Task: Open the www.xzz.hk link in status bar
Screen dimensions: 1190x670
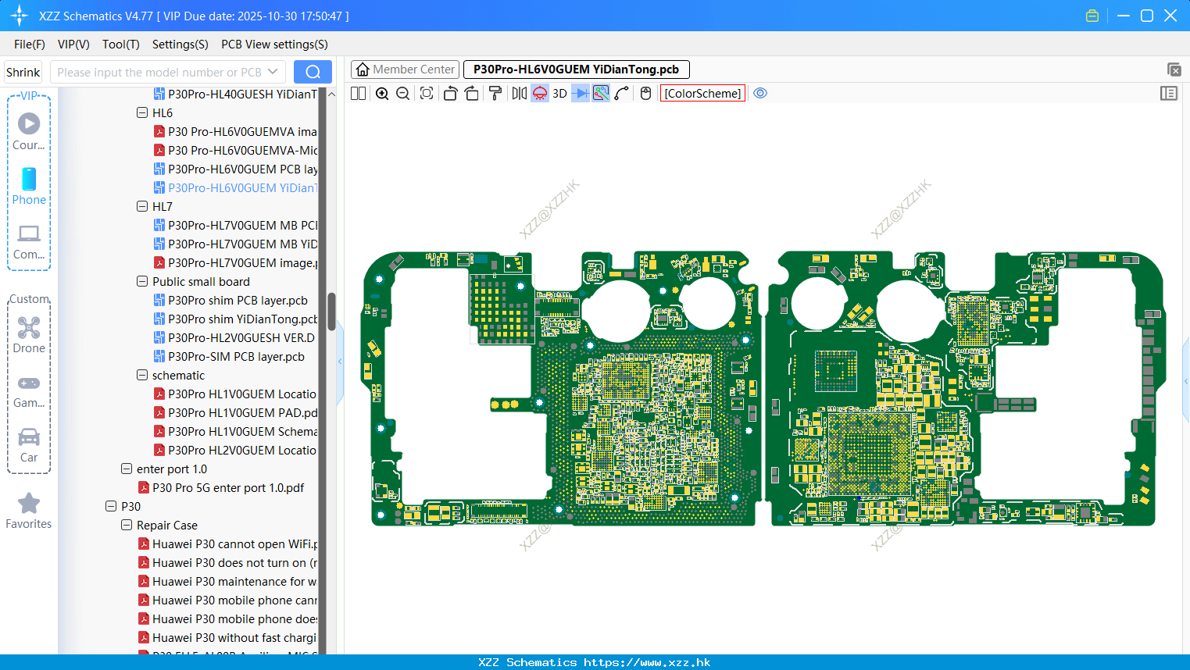Action: [647, 662]
